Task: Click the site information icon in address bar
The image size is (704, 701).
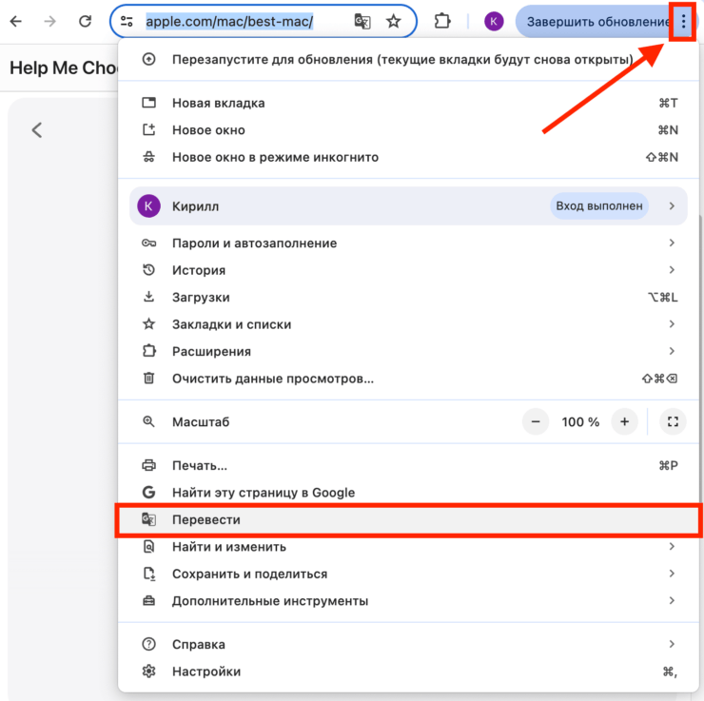Action: tap(127, 21)
